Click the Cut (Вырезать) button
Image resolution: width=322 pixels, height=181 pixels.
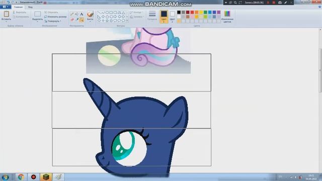click(20, 12)
